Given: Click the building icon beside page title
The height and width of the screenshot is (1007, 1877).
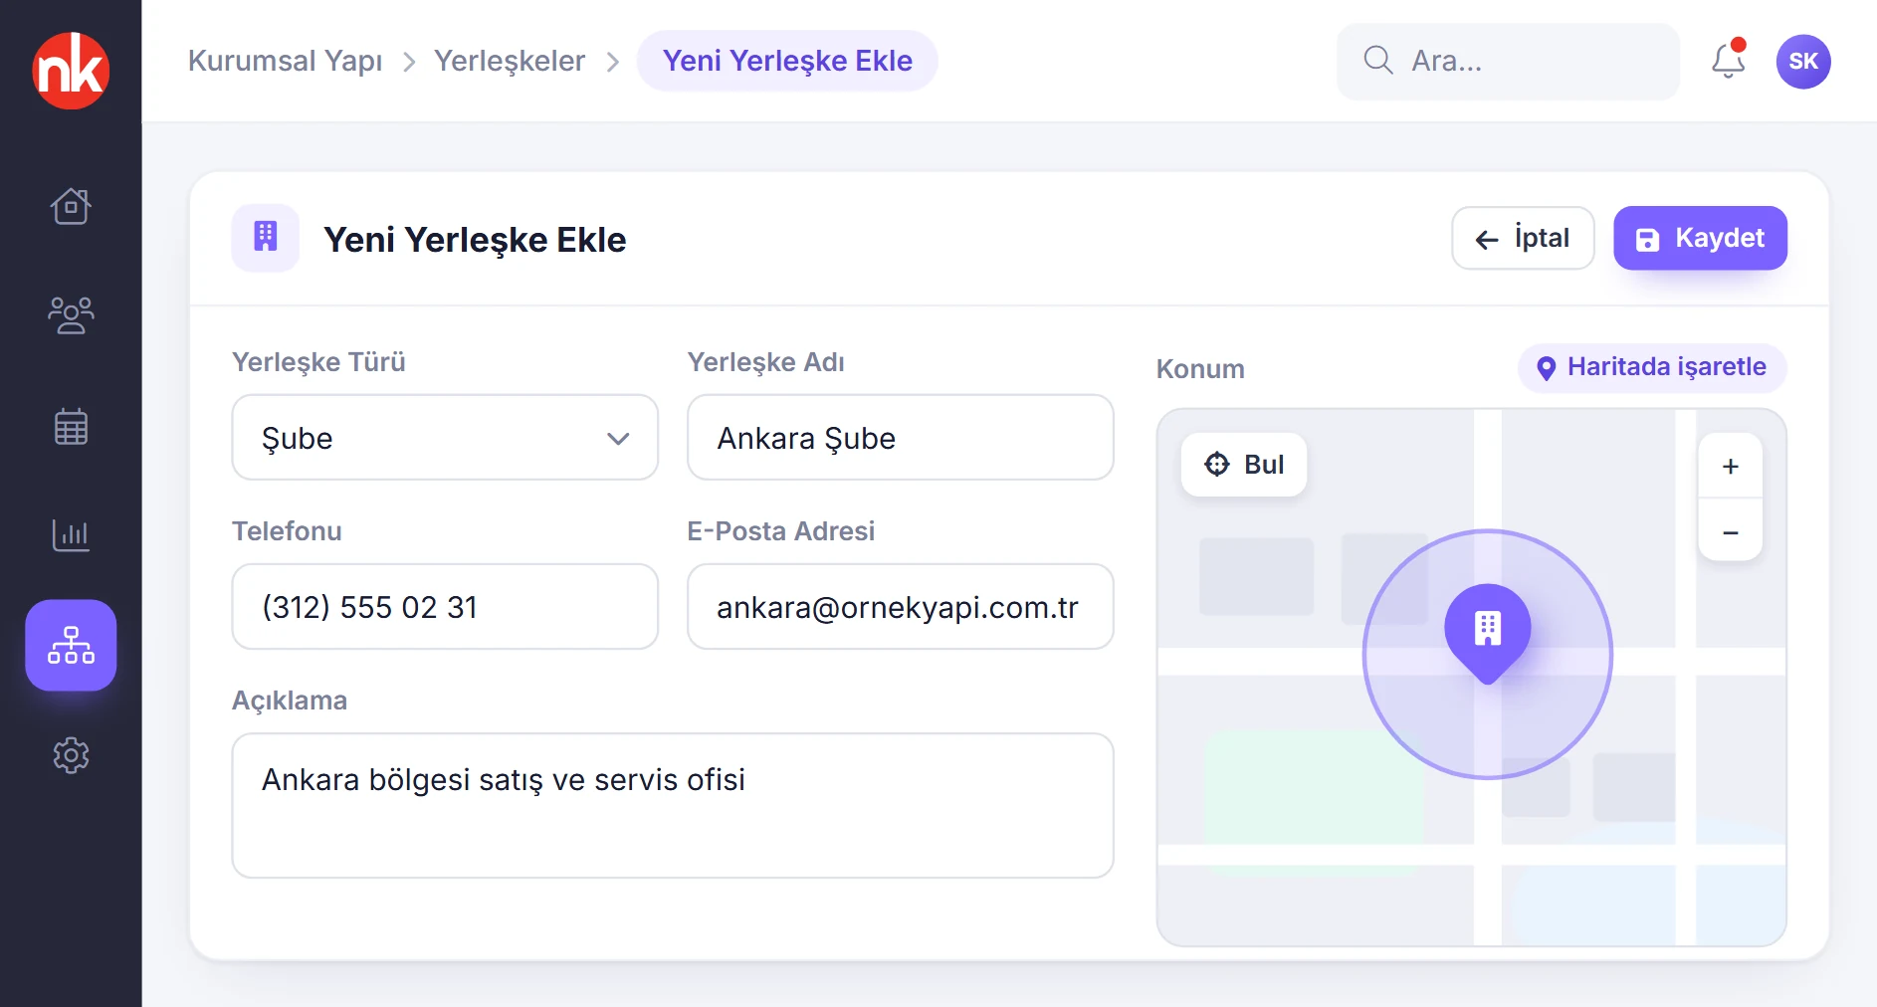Looking at the screenshot, I should (x=266, y=238).
